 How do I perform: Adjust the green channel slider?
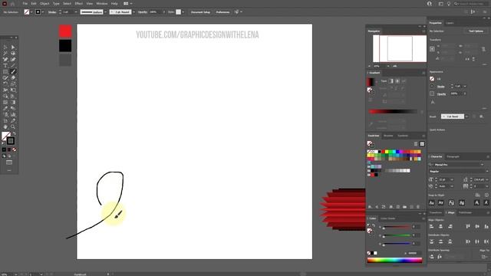coord(397,235)
